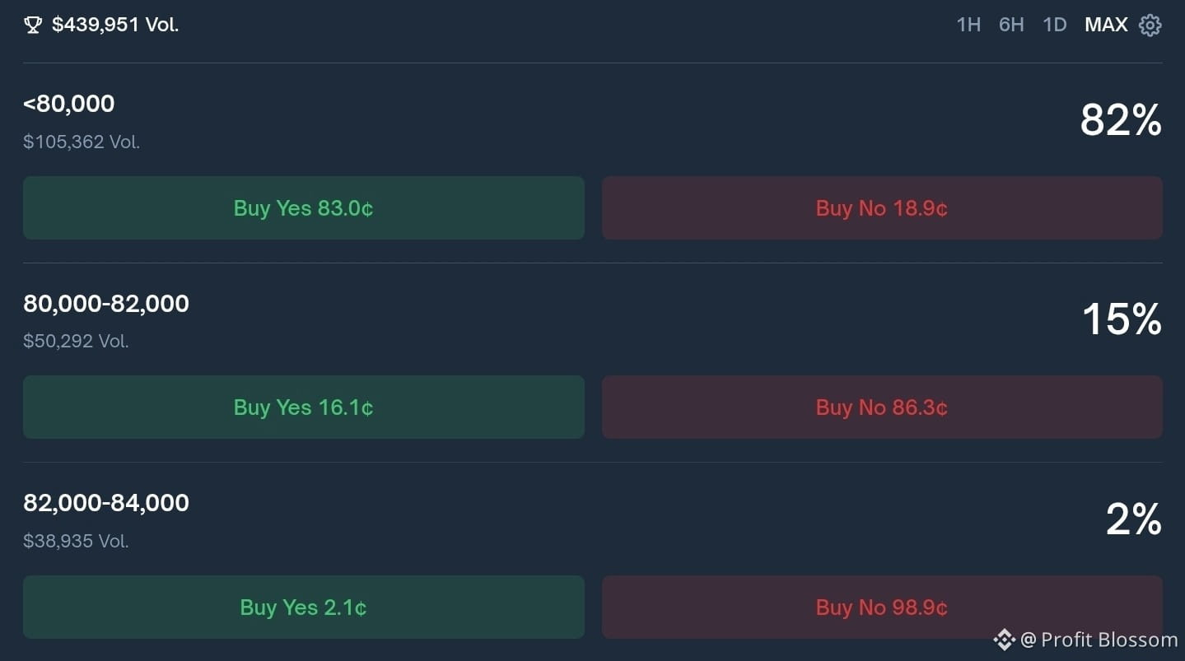This screenshot has width=1185, height=661.
Task: Open the <80,000 outcome row
Action: (x=69, y=104)
